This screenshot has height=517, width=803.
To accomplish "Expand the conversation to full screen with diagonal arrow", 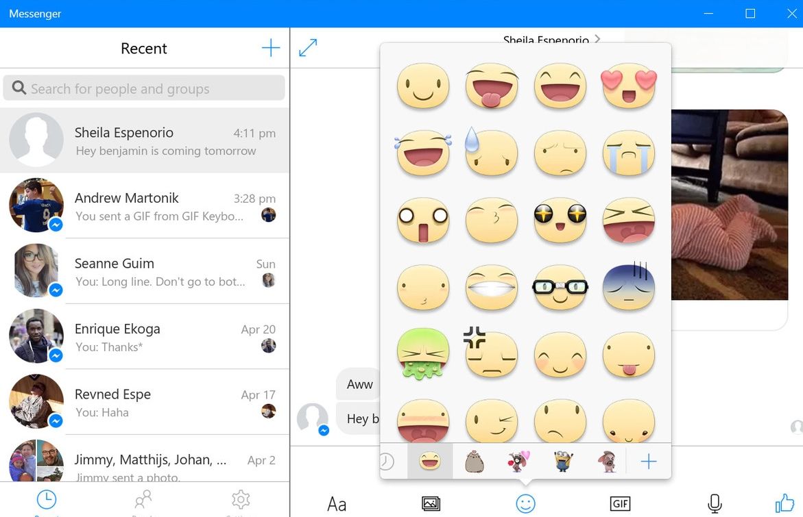I will 307,47.
